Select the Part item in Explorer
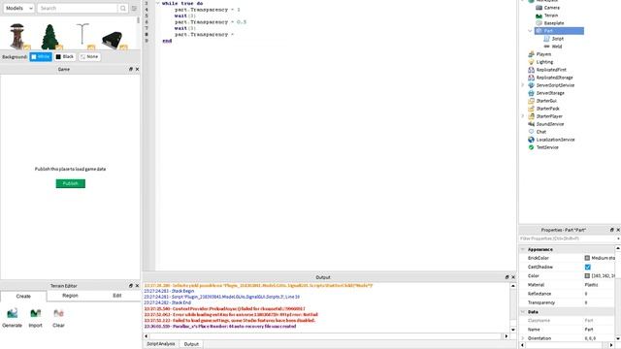The image size is (621, 349). [x=559, y=31]
